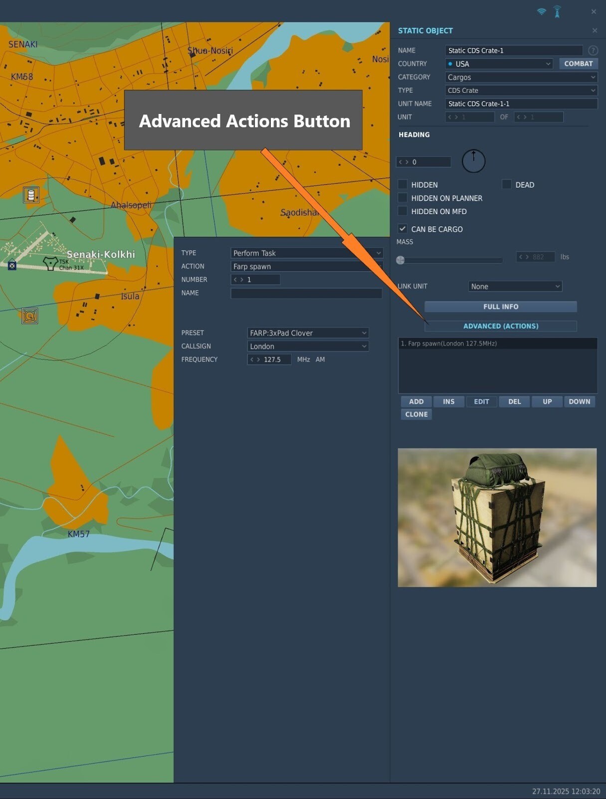Click the radio tower antenna icon
Image resolution: width=606 pixels, height=799 pixels.
point(557,11)
